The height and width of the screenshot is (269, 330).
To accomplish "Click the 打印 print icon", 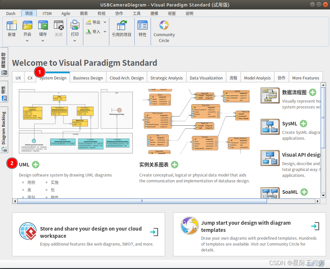I will [75, 25].
